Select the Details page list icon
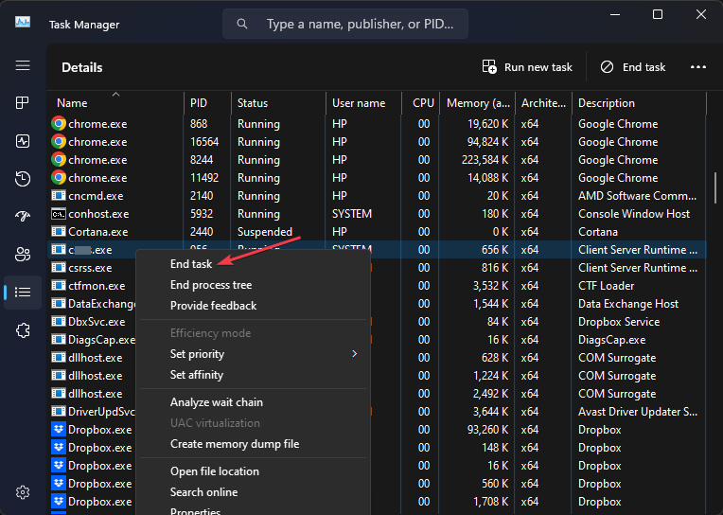 click(23, 293)
